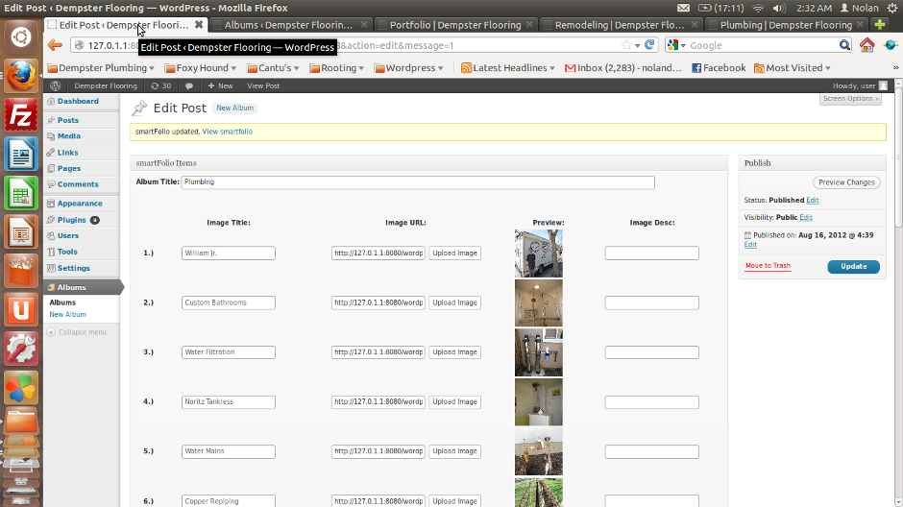Click the View Post admin bar item

pos(263,85)
